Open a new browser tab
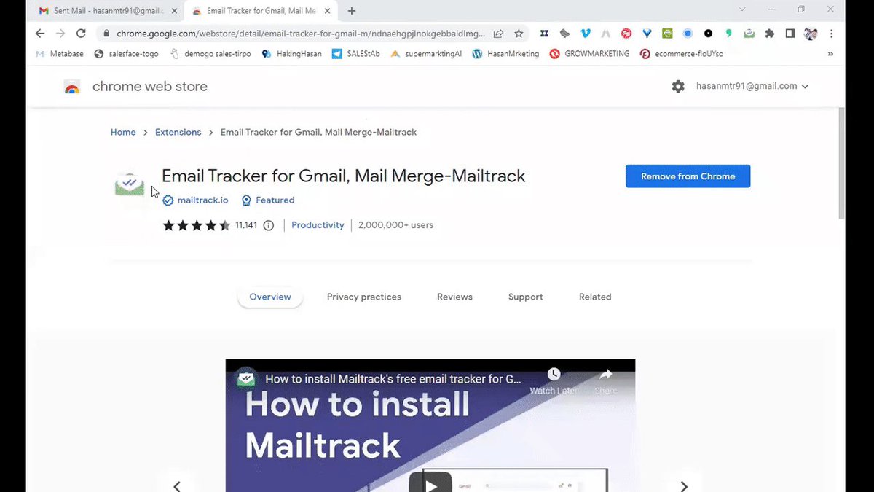Screen dimensions: 874x492 (x=352, y=11)
